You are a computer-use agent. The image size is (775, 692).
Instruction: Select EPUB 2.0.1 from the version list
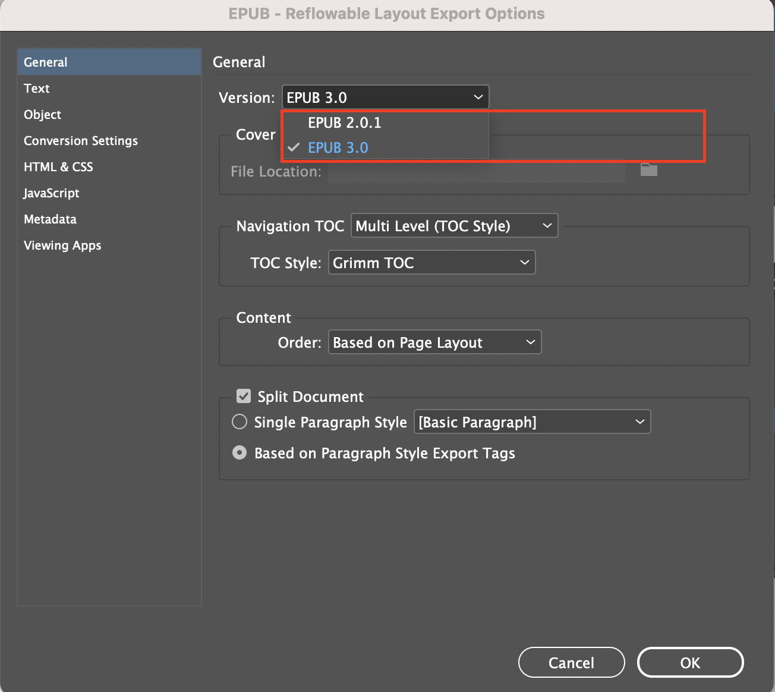point(345,123)
